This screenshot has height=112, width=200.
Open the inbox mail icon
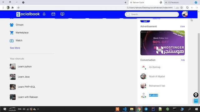tap(53, 14)
